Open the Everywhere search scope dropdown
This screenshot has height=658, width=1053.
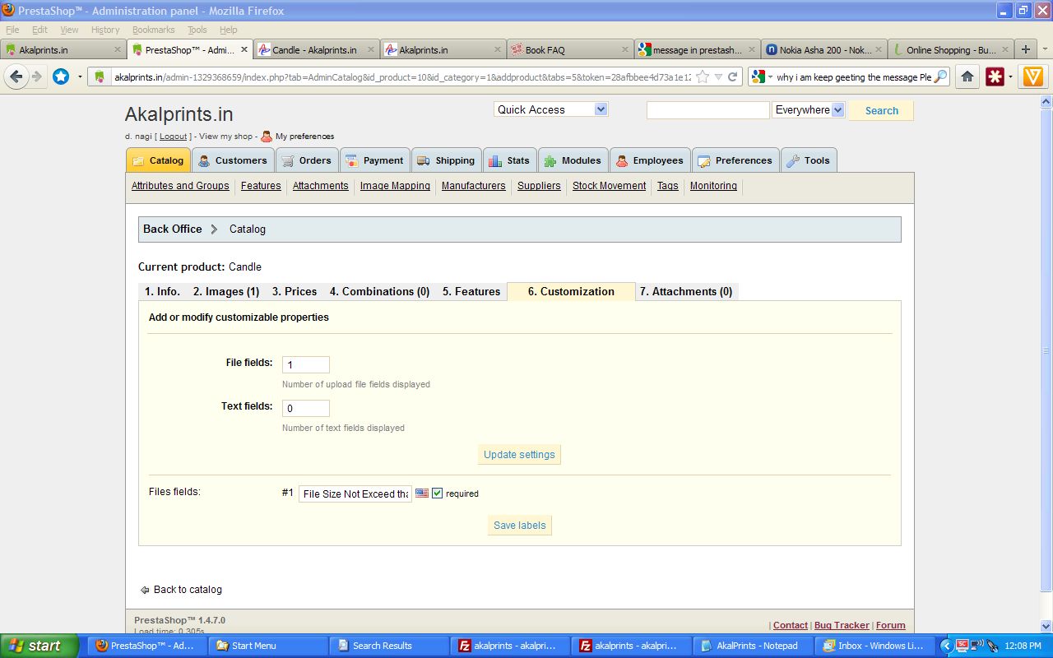[809, 109]
